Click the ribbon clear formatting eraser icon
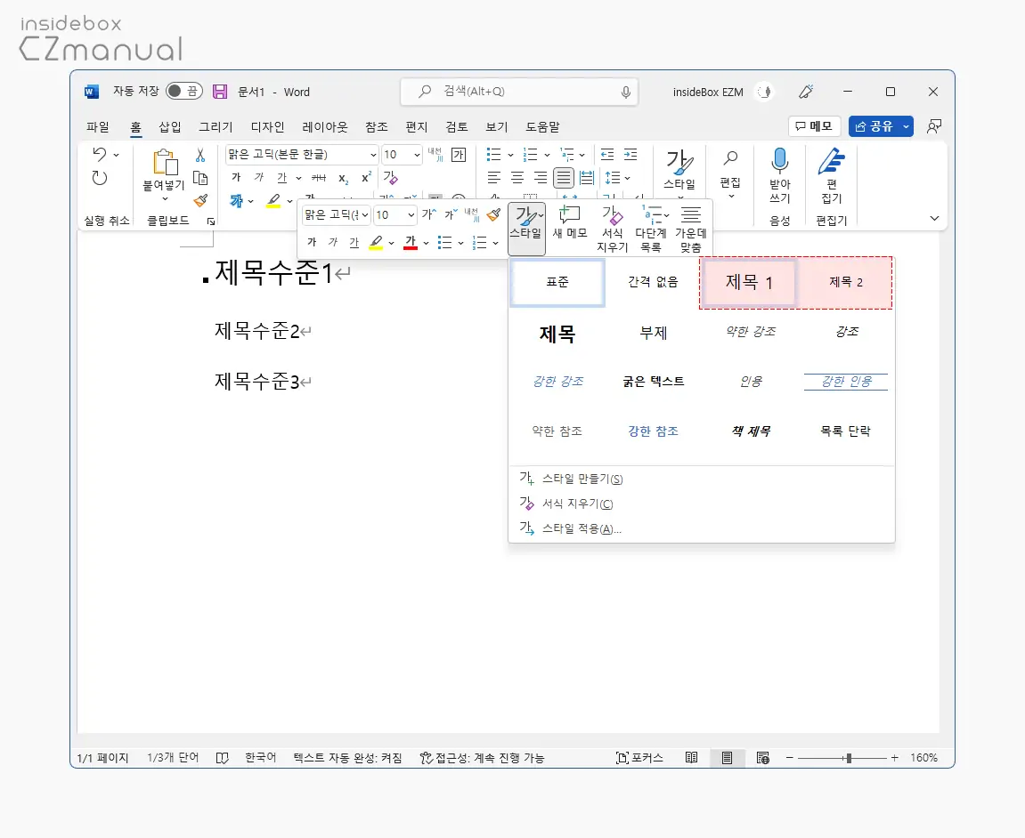Screen dimensions: 1025x838 point(390,177)
